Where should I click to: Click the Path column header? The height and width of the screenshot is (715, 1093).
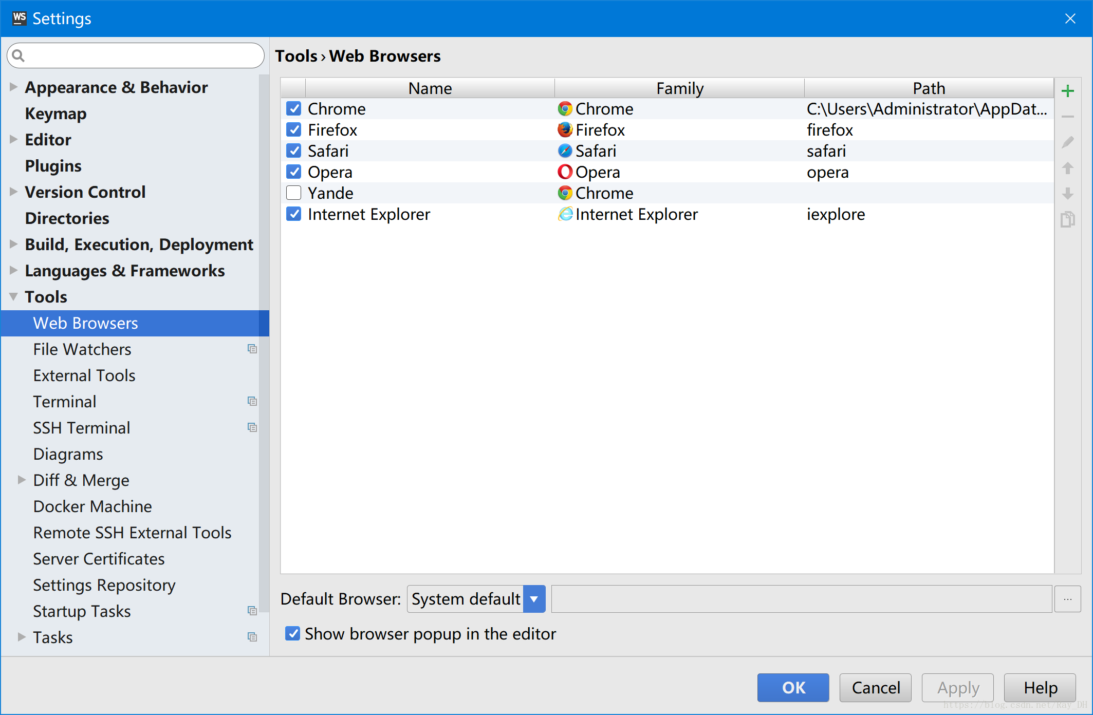coord(929,88)
